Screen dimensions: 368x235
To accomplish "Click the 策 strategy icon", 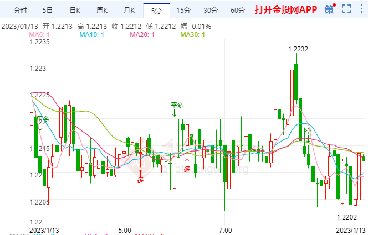I will [x=330, y=9].
